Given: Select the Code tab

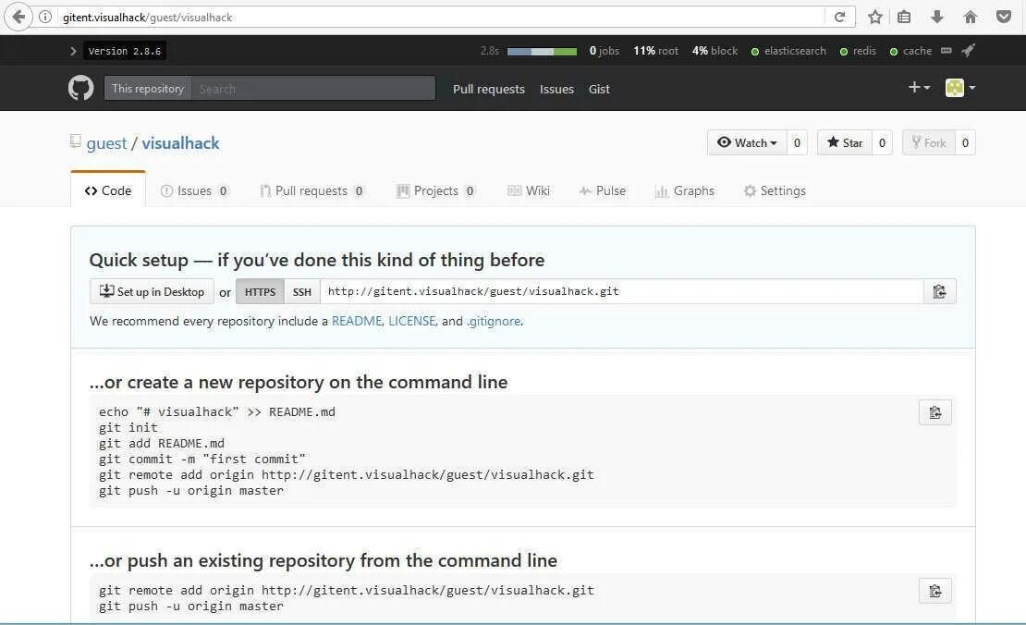Looking at the screenshot, I should click(x=108, y=190).
